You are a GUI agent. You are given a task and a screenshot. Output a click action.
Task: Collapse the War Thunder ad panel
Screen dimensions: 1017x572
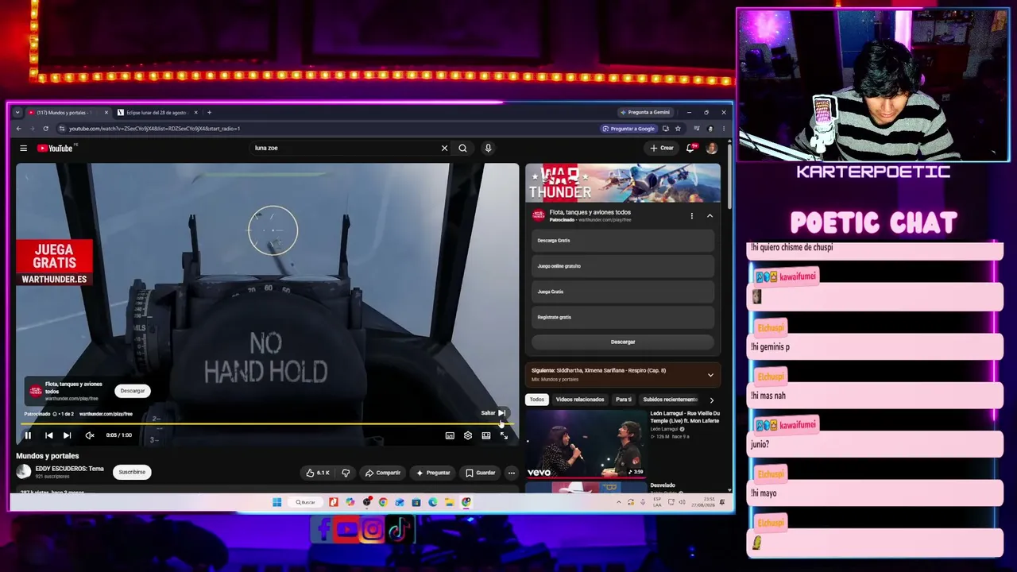pyautogui.click(x=710, y=216)
